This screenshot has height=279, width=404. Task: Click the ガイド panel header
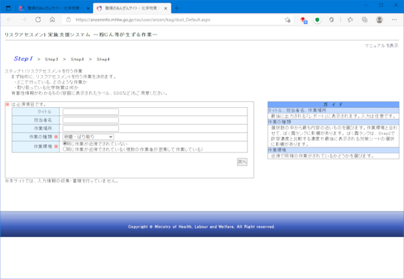[333, 104]
